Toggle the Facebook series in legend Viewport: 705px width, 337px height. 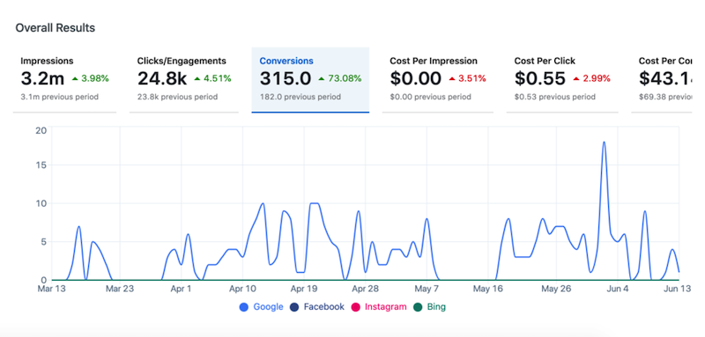point(317,307)
